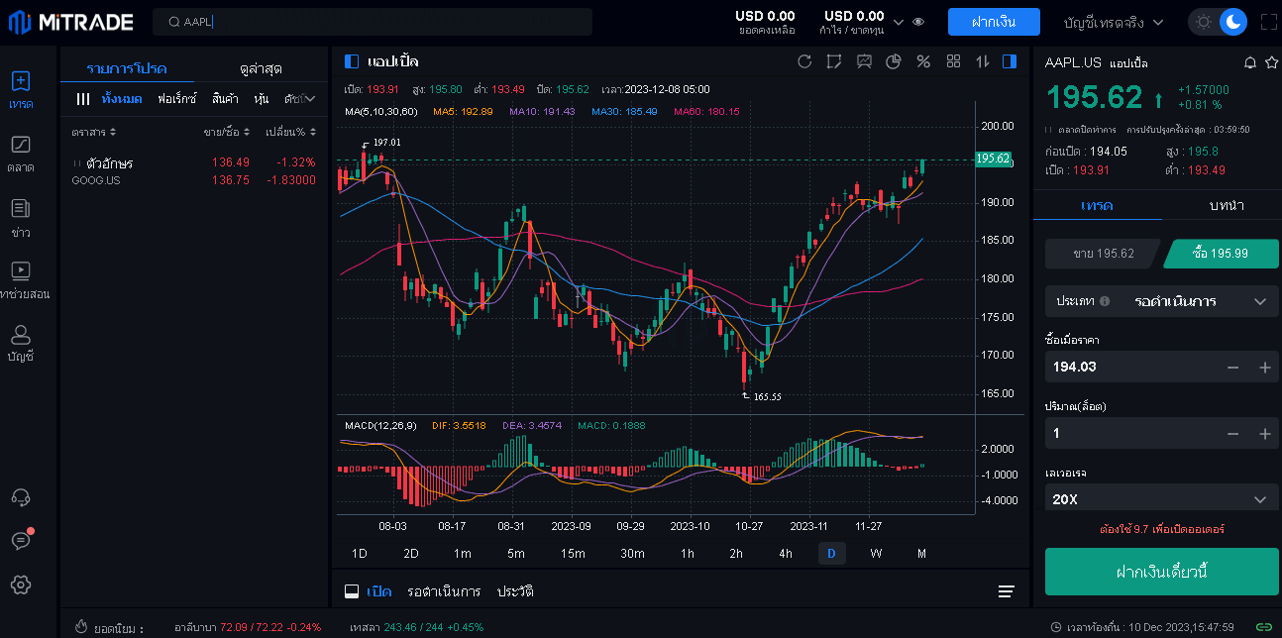The height and width of the screenshot is (638, 1282).
Task: Toggle the right order panel layout icon
Action: 1010,61
